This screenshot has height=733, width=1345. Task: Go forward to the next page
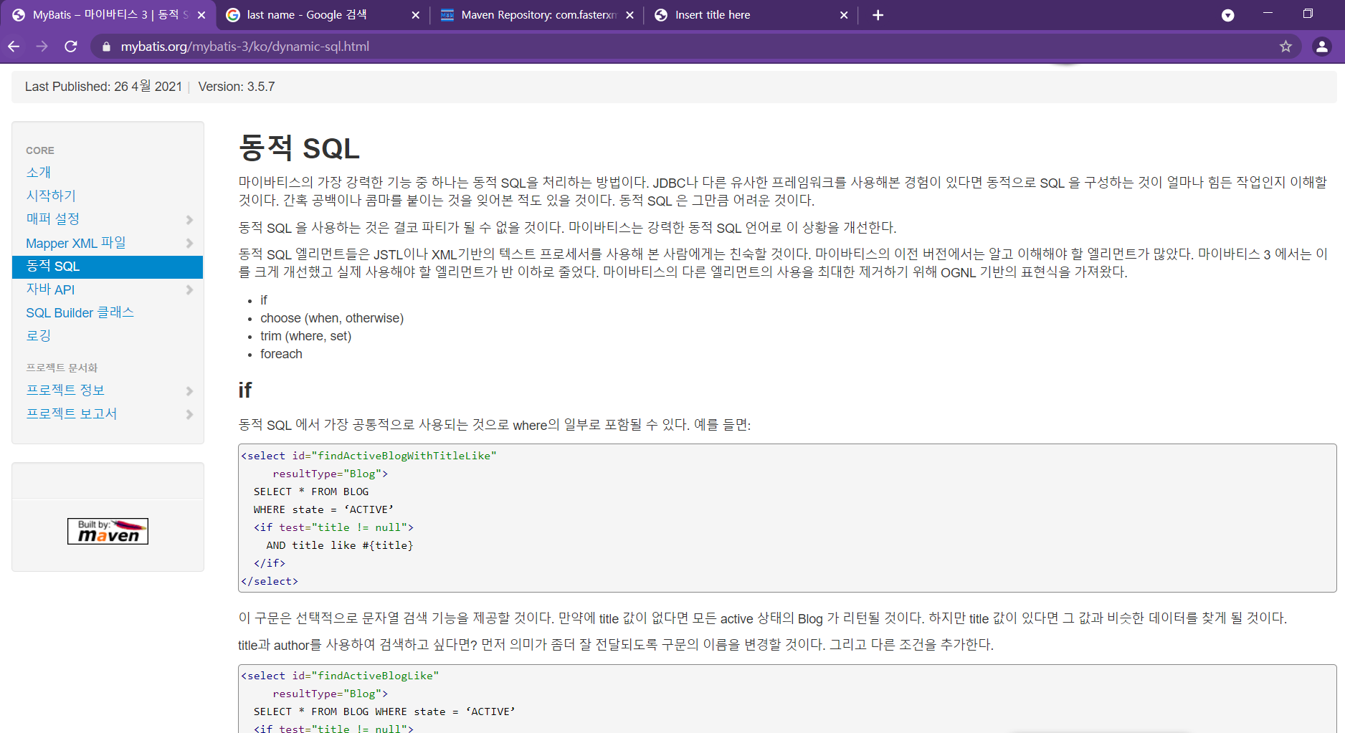pyautogui.click(x=42, y=47)
